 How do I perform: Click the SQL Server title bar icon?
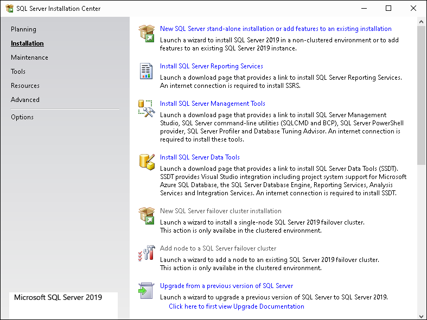pyautogui.click(x=10, y=9)
